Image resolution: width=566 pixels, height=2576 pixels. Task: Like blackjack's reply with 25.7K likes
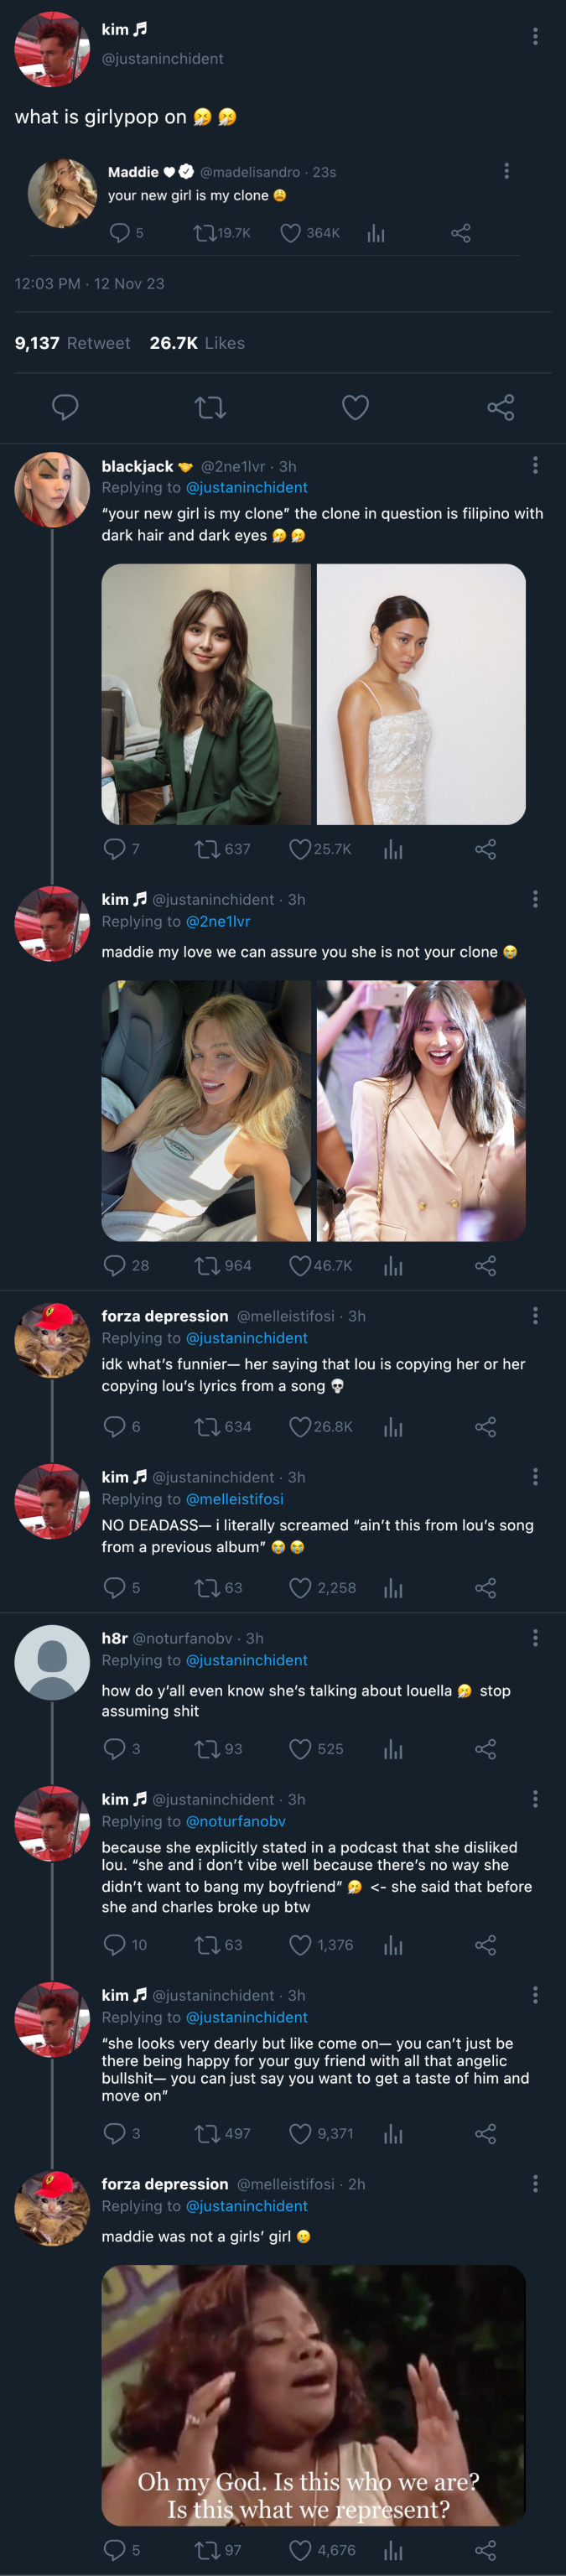point(300,849)
